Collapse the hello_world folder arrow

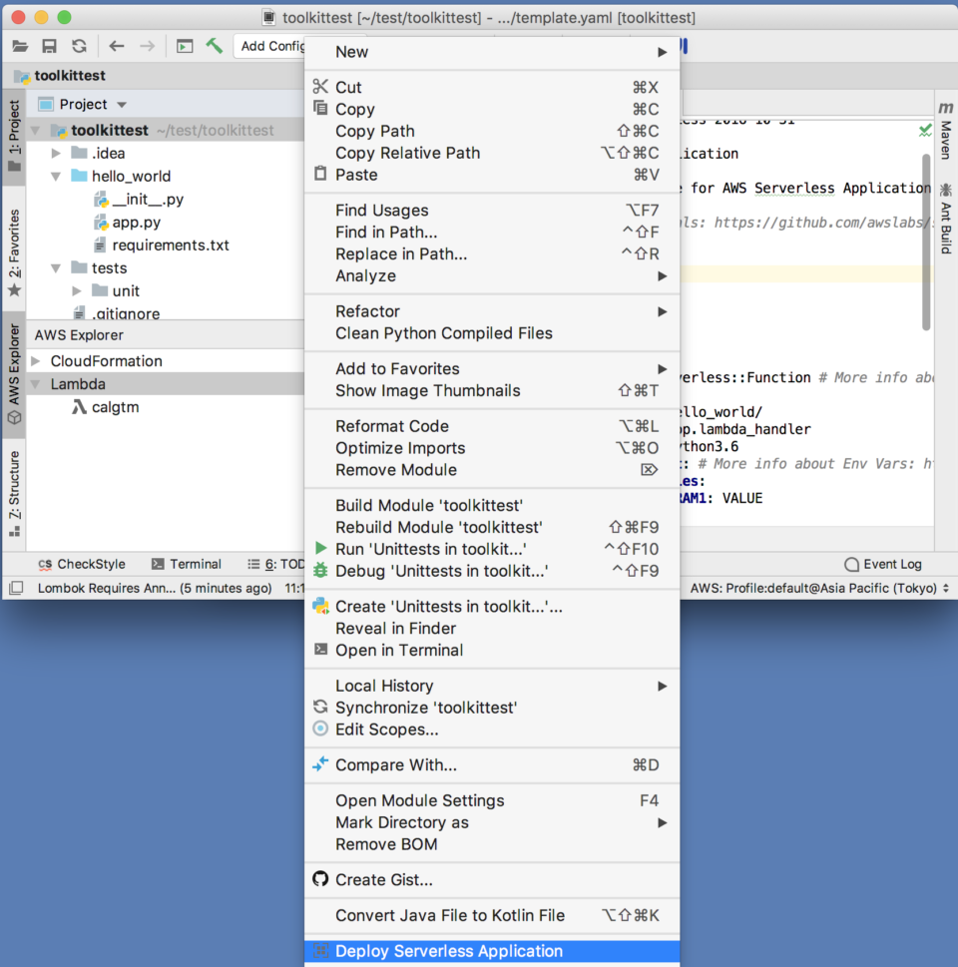click(56, 177)
